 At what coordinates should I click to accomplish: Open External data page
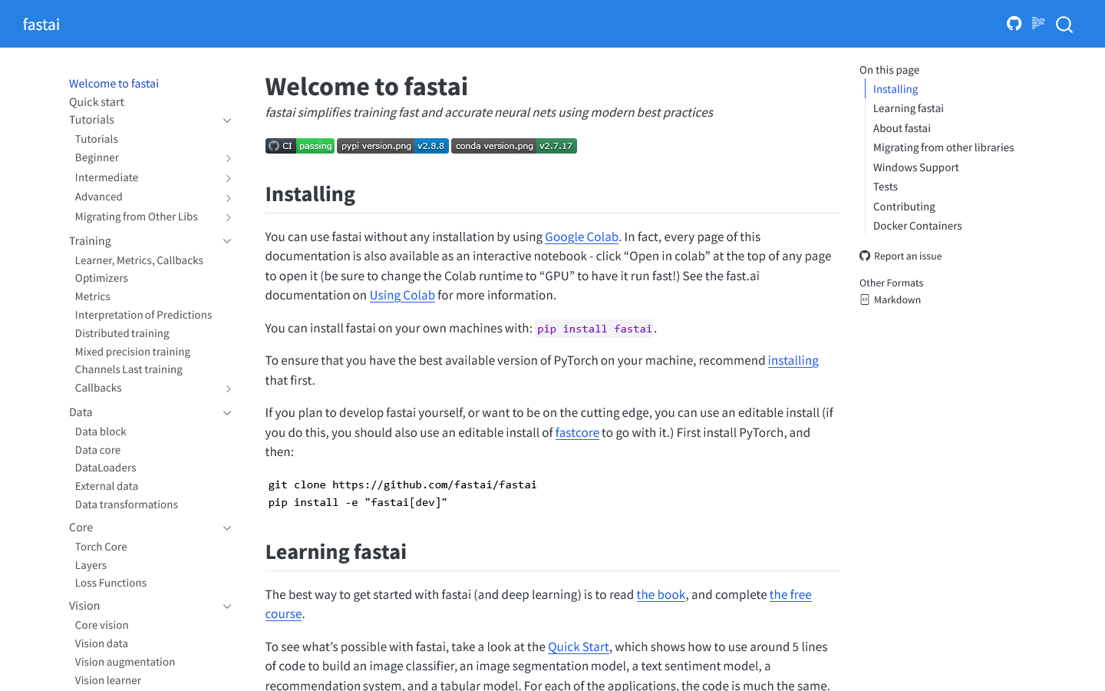click(107, 486)
